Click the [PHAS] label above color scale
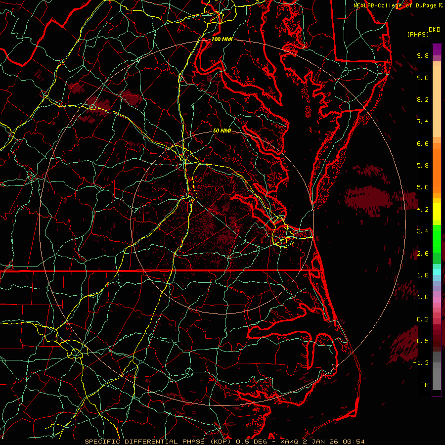Image resolution: width=445 pixels, height=445 pixels. pos(417,35)
